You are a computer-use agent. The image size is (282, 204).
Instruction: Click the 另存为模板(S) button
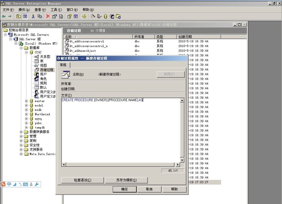pos(126,180)
